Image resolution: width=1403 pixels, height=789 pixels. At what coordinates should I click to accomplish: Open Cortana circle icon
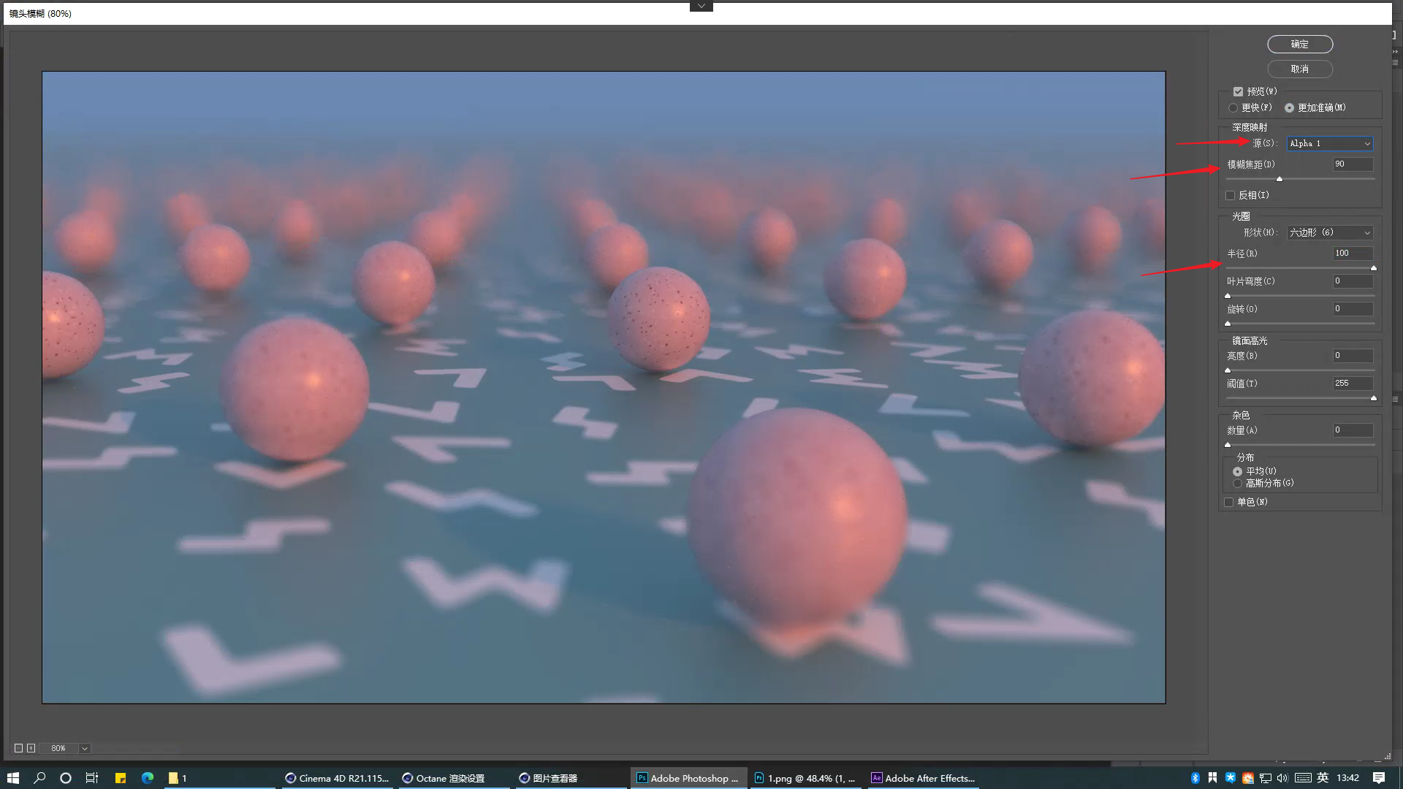66,778
